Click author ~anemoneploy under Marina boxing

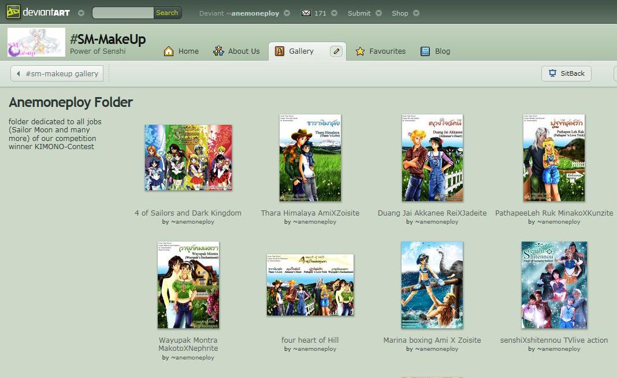[436, 349]
